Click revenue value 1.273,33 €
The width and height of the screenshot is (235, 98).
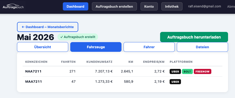pyautogui.click(x=104, y=81)
